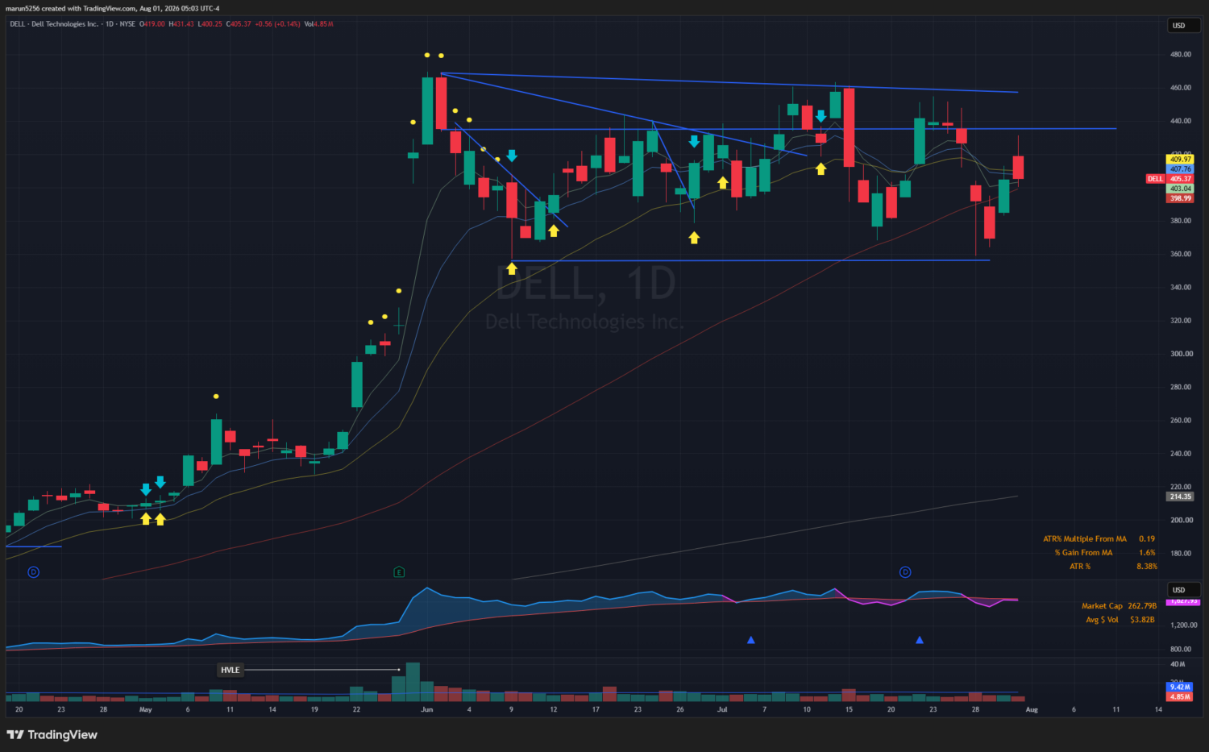Image resolution: width=1209 pixels, height=752 pixels.
Task: Click the 240.00 price axis label
Action: coord(1181,454)
